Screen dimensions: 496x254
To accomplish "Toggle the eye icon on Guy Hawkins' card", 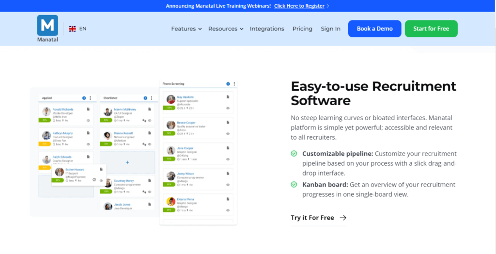I will pyautogui.click(x=228, y=108).
